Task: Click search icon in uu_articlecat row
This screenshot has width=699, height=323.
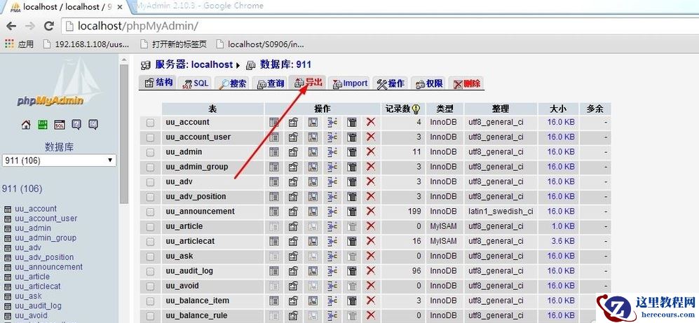Action: click(x=313, y=242)
